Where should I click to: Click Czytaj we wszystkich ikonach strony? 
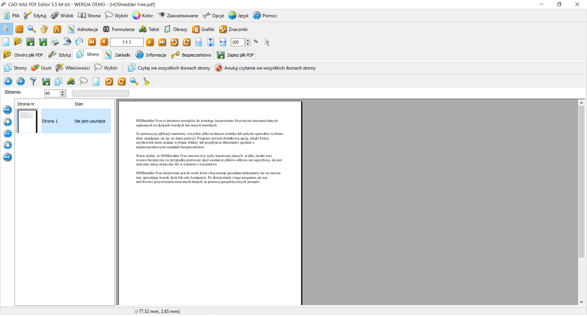point(169,68)
